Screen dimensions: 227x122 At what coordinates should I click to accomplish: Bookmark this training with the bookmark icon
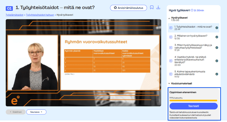tap(151, 7)
